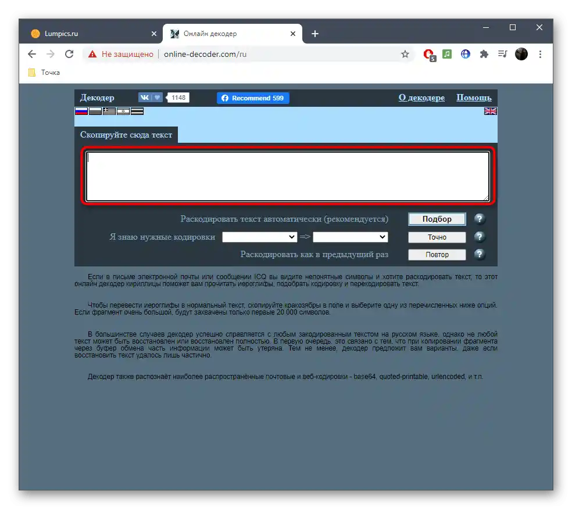Select the 'Онлайн декодер' tab
572x509 pixels.
point(233,34)
